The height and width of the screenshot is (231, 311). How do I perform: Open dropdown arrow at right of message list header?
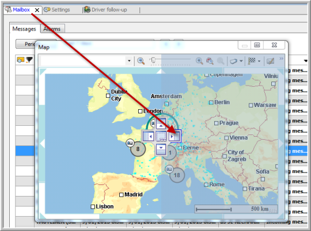[306, 61]
